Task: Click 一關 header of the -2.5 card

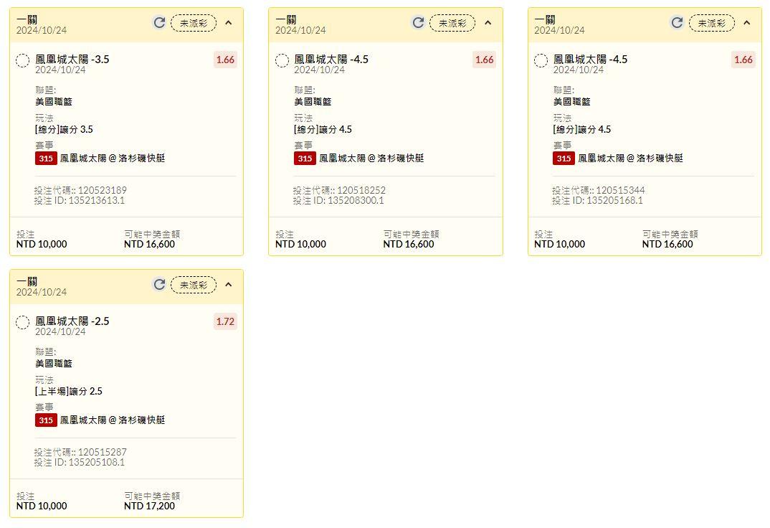Action: click(27, 281)
